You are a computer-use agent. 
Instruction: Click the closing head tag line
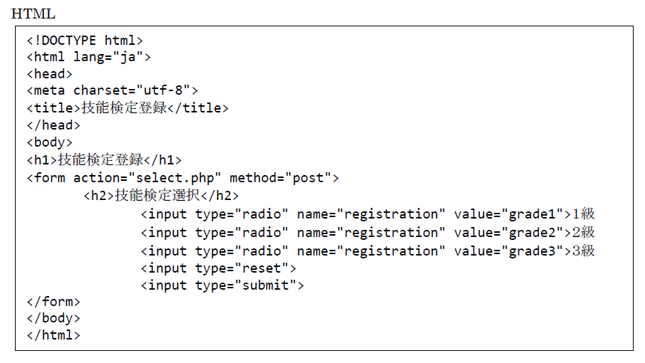tap(53, 125)
